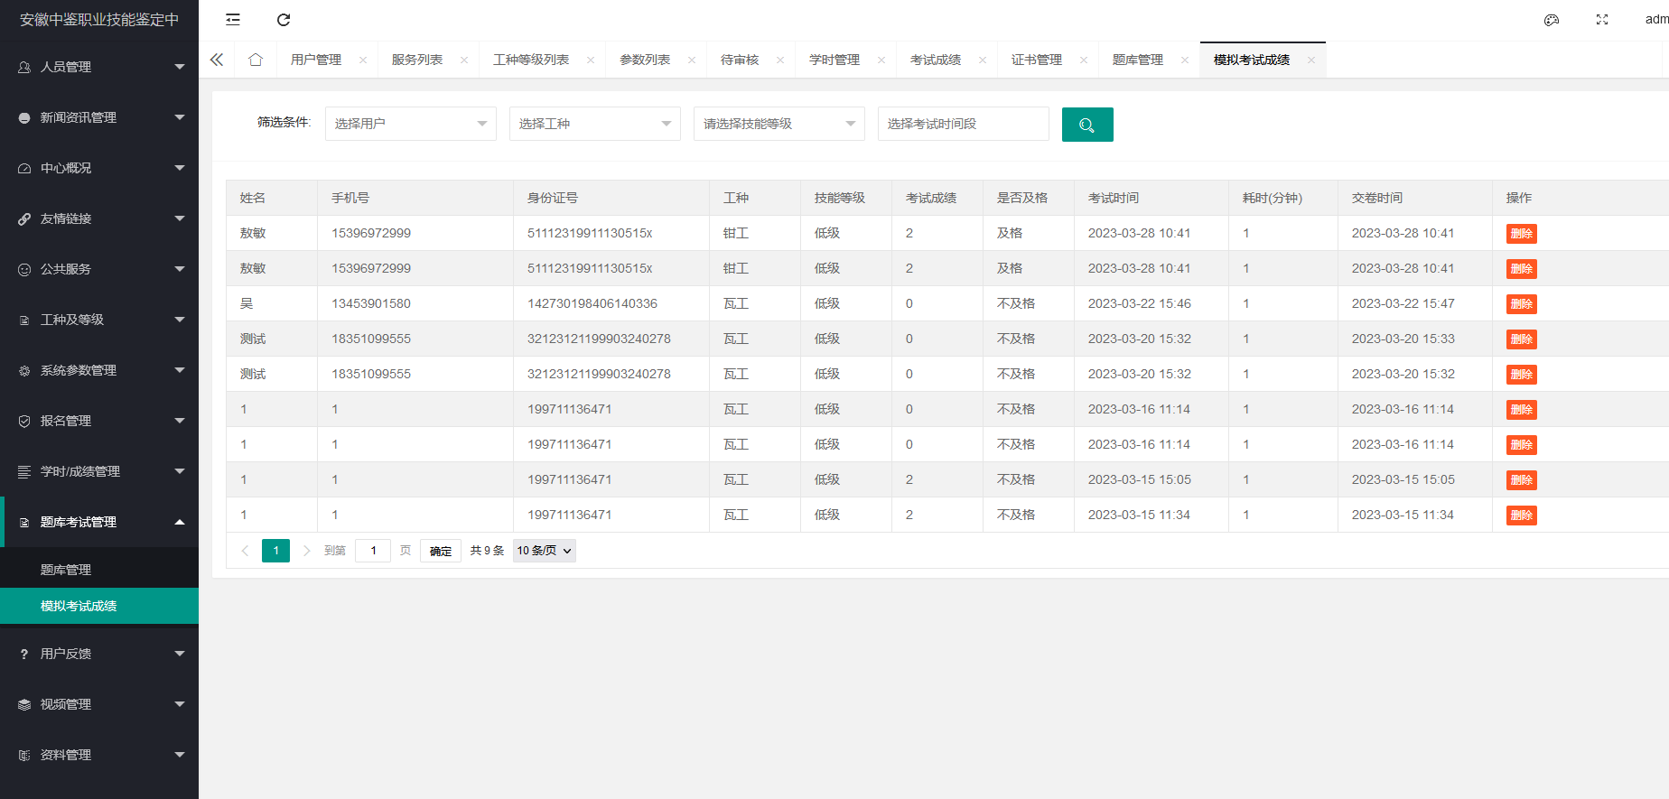
Task: Expand the 系统参数管理 sidebar menu
Action: (99, 370)
